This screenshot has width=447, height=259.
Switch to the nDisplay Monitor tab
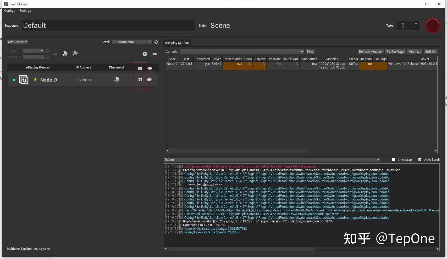coord(177,43)
